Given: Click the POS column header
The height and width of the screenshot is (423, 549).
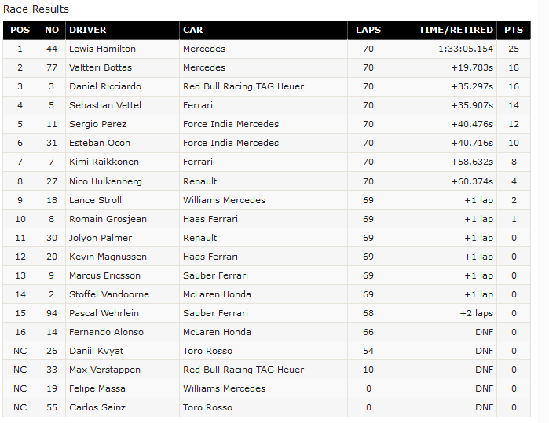Looking at the screenshot, I should click(x=20, y=30).
